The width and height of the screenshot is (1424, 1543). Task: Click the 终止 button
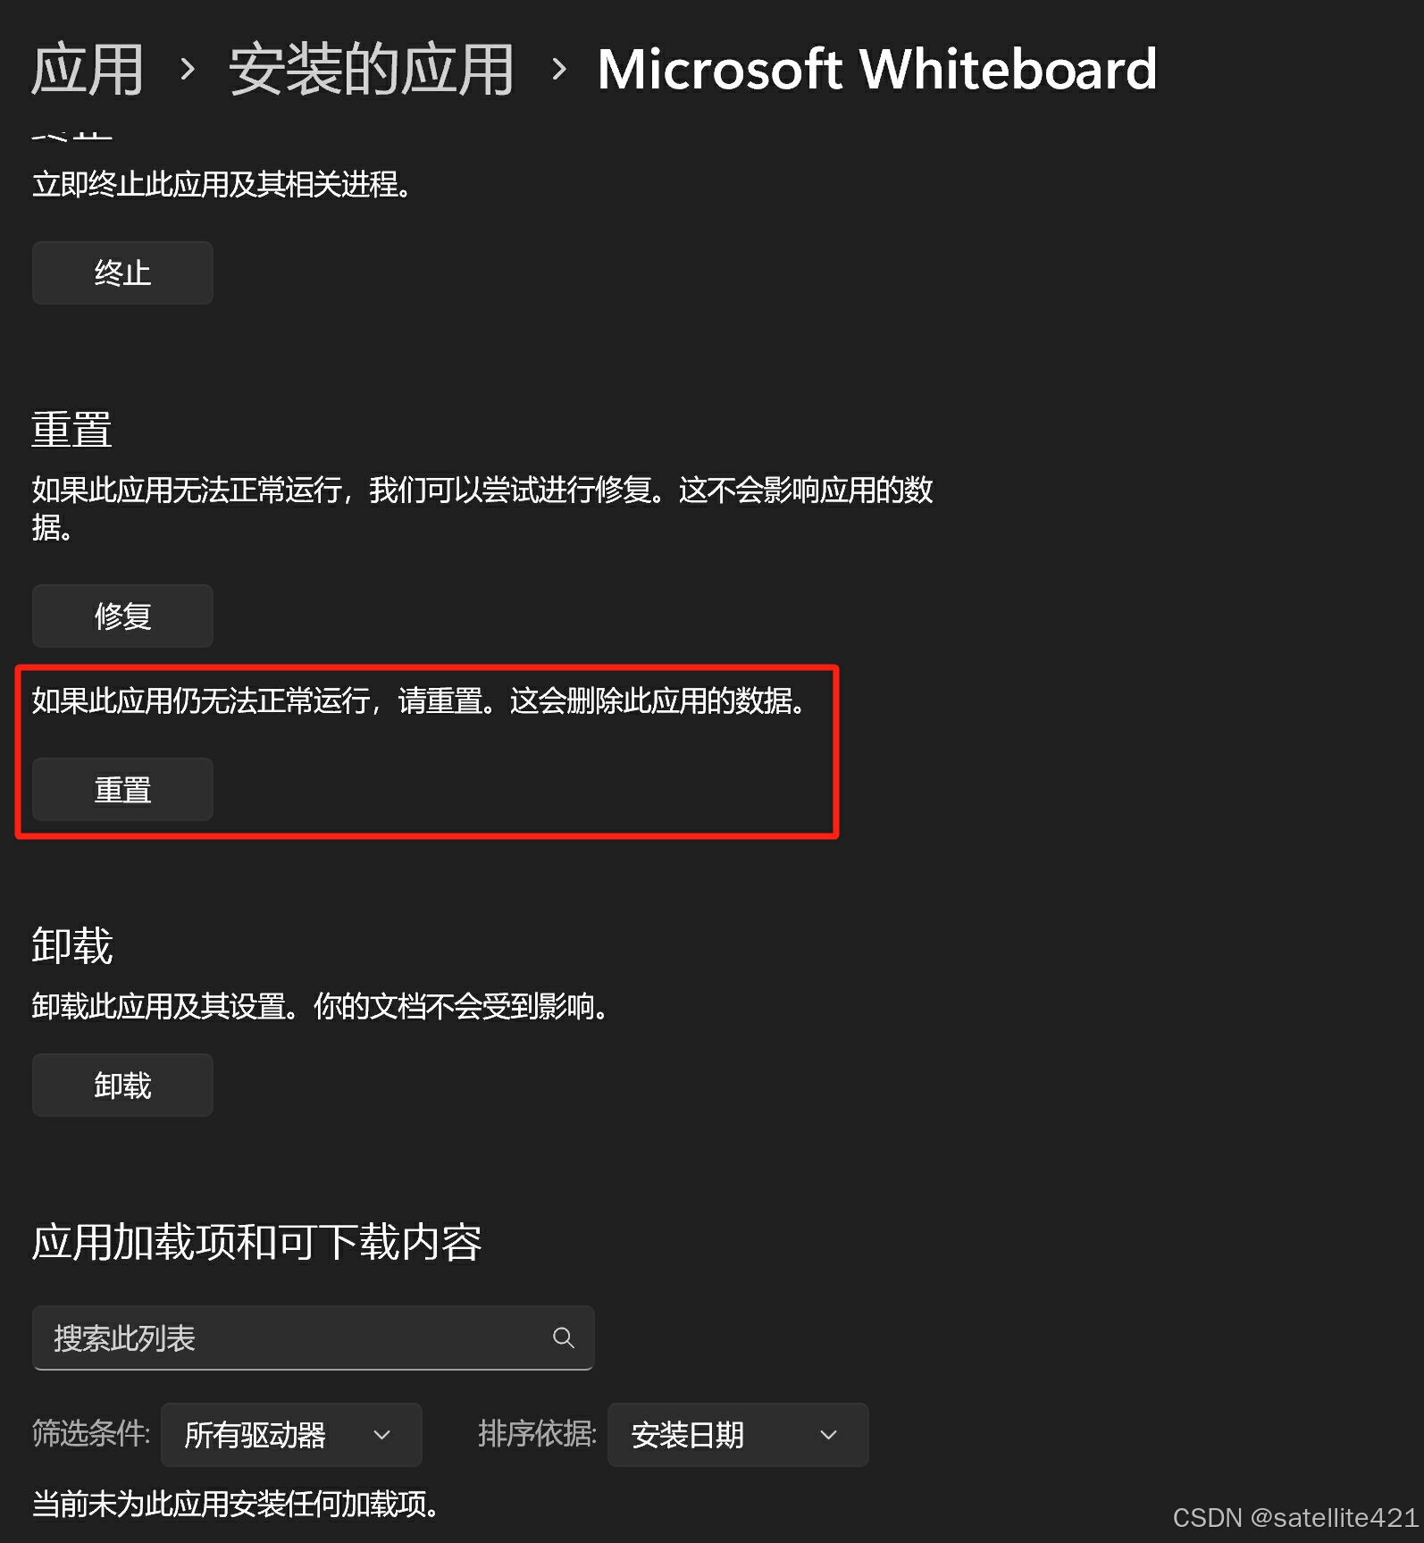click(122, 273)
